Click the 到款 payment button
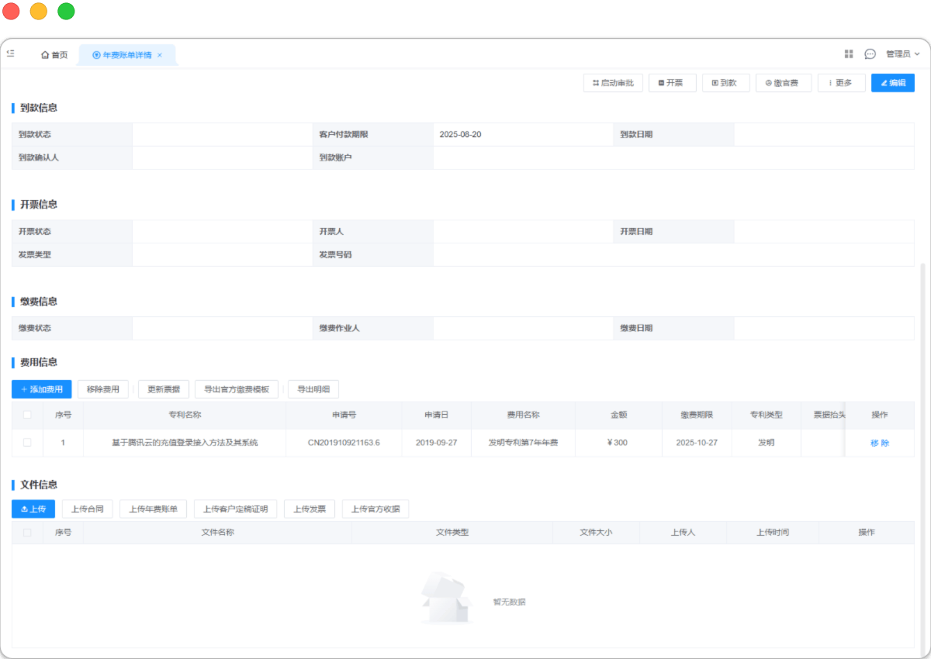The image size is (931, 659). (724, 83)
